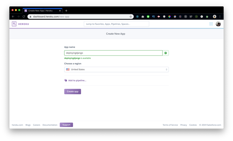Click the 'Create New App' page heading

(116, 34)
